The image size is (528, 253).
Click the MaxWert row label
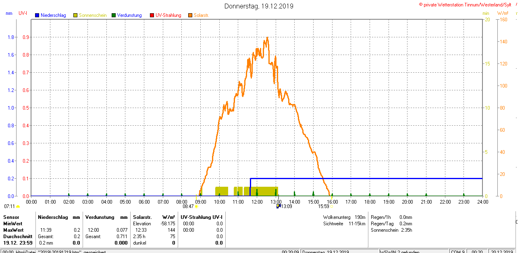pos(13,230)
